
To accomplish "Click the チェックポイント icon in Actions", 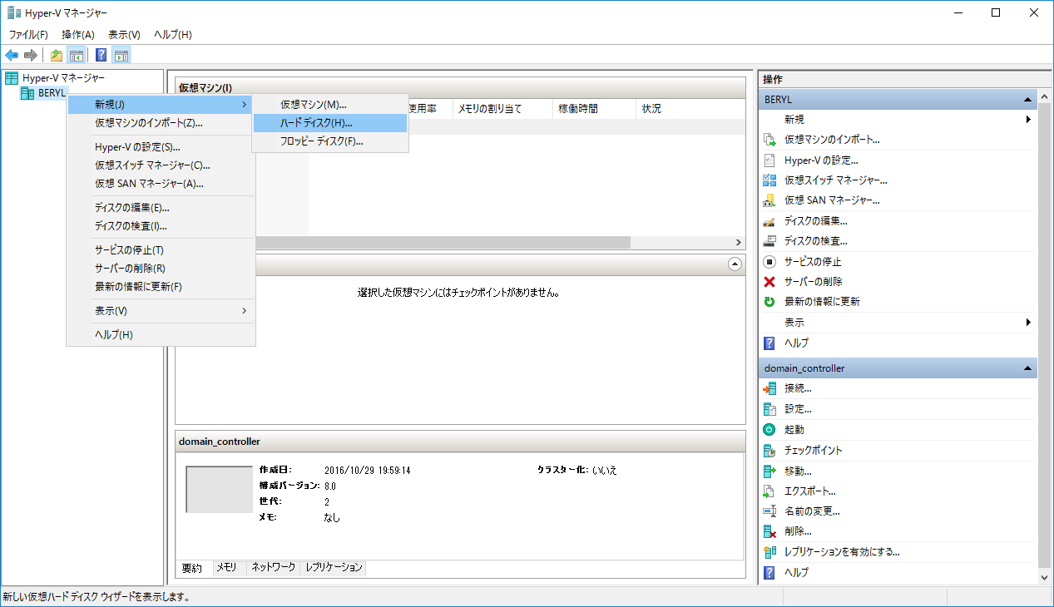I will pos(769,450).
